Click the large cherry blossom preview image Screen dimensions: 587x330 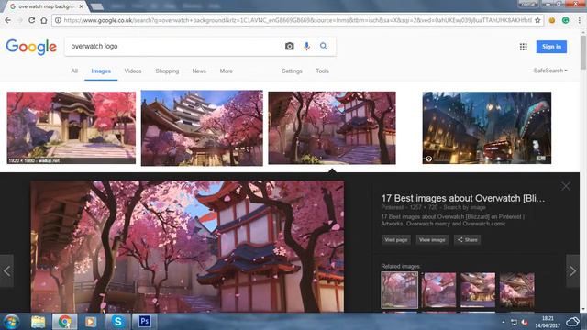[x=187, y=247]
